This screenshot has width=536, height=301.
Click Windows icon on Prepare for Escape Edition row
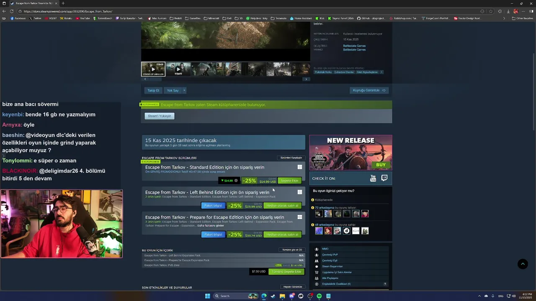point(300,217)
